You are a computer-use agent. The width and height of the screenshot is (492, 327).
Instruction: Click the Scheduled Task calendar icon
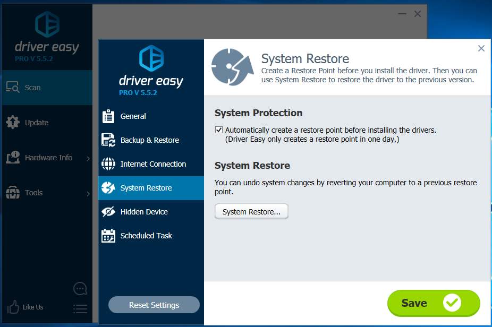point(108,236)
